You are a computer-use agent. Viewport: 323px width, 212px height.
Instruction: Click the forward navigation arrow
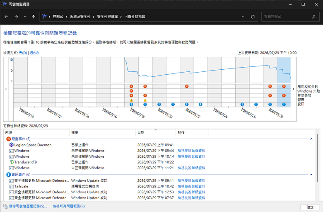pos(16,17)
